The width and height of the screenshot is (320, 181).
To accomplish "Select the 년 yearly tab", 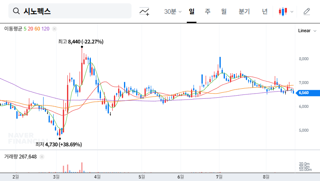I will (265, 11).
